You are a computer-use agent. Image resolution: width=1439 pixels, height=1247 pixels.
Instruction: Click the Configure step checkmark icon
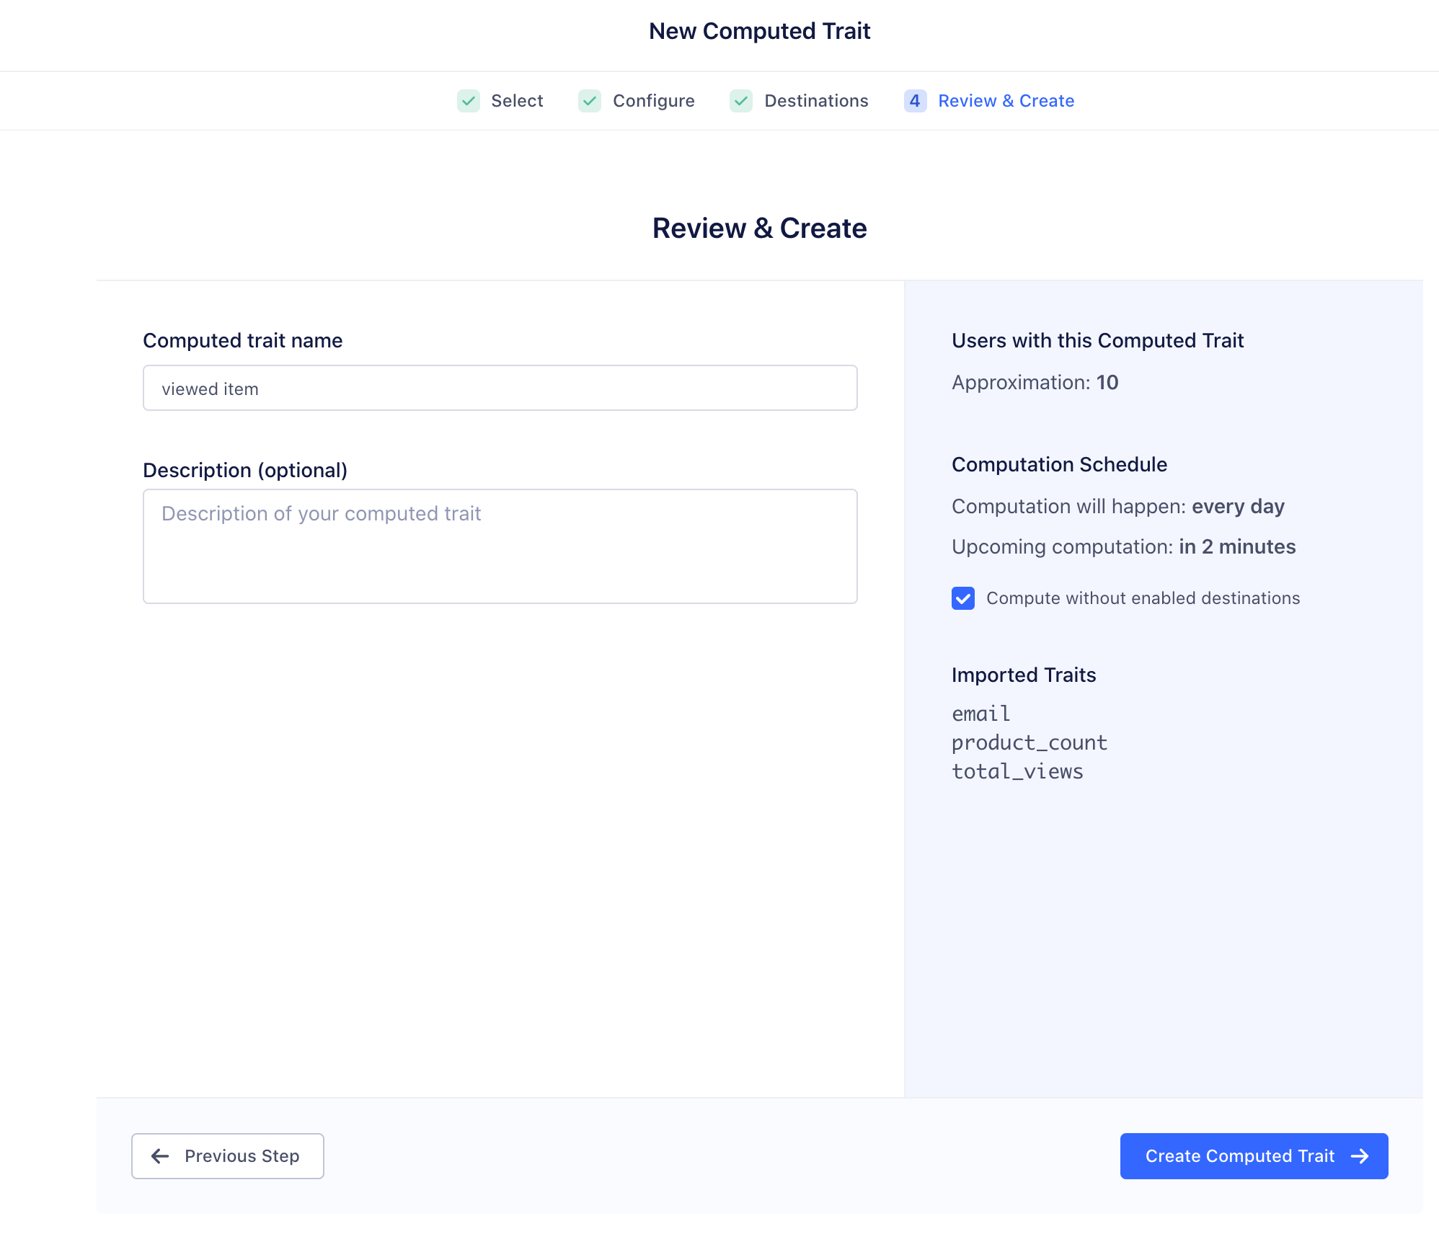coord(590,101)
